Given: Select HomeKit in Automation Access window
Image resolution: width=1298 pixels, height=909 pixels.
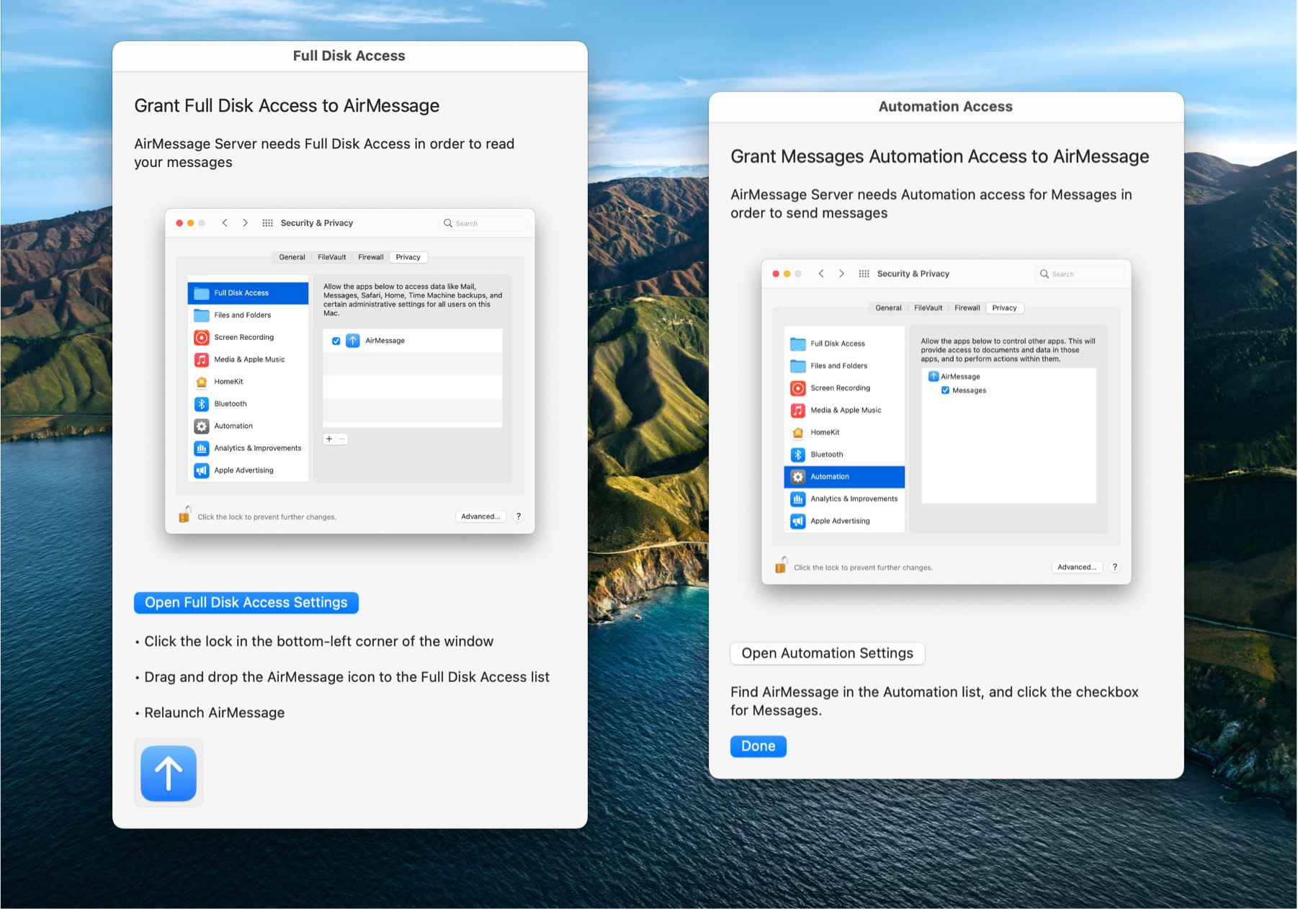Looking at the screenshot, I should point(844,432).
